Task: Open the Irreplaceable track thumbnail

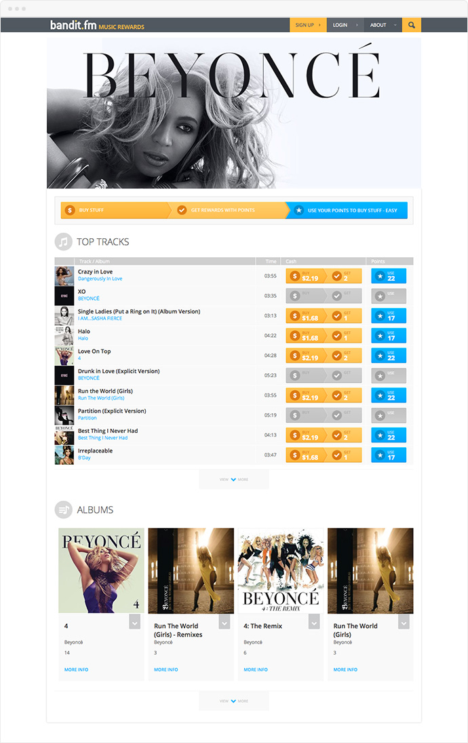Action: pyautogui.click(x=64, y=455)
